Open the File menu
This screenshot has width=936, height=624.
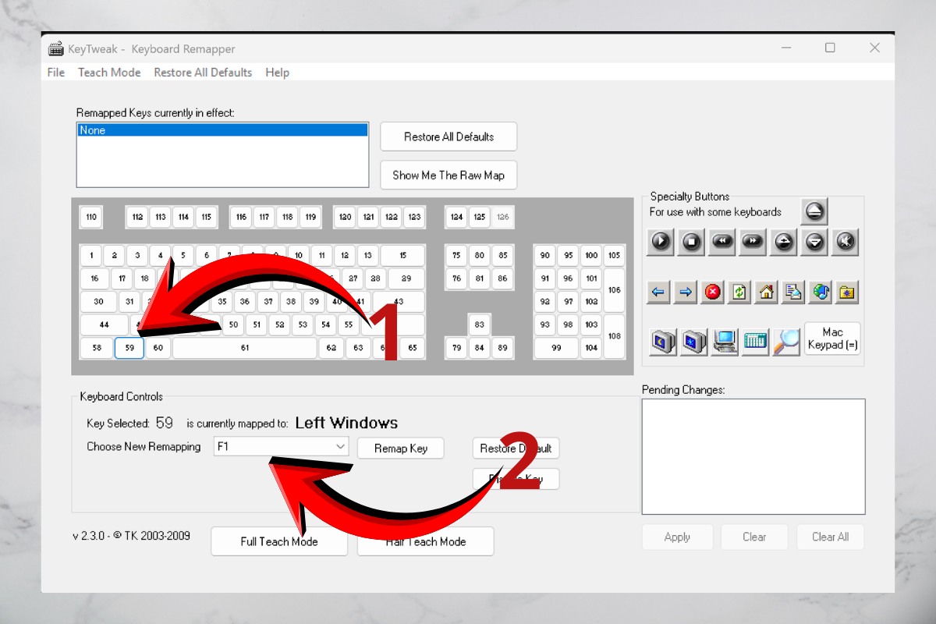coord(56,73)
